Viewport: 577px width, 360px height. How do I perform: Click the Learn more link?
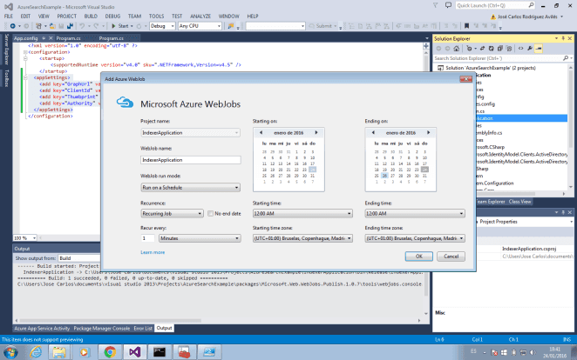tap(153, 252)
